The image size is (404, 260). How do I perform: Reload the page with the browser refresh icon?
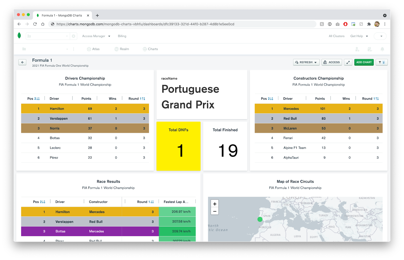pos(35,24)
